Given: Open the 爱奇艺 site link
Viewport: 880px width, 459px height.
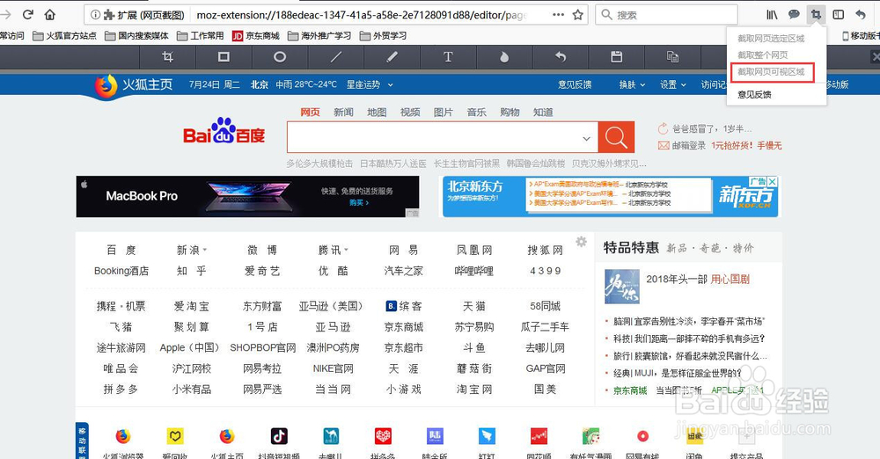Looking at the screenshot, I should 262,271.
